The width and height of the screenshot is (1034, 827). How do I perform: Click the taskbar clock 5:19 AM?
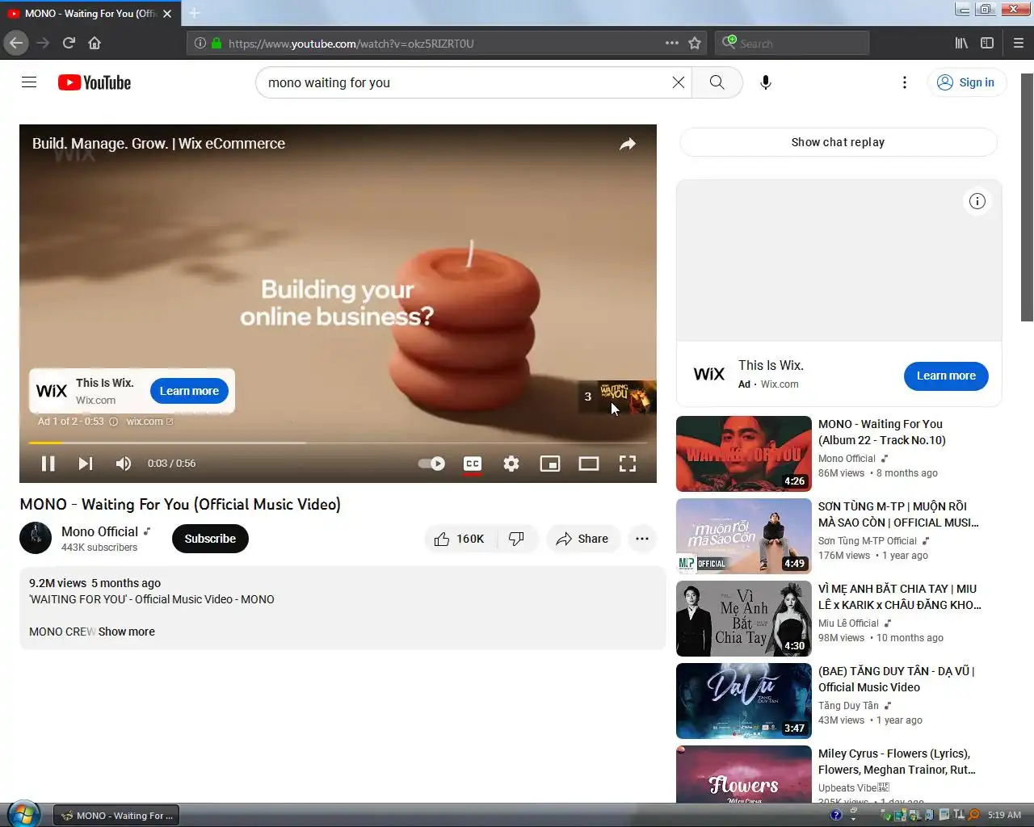(1004, 815)
